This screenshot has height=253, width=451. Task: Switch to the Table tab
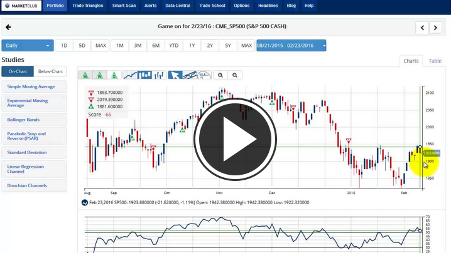435,61
